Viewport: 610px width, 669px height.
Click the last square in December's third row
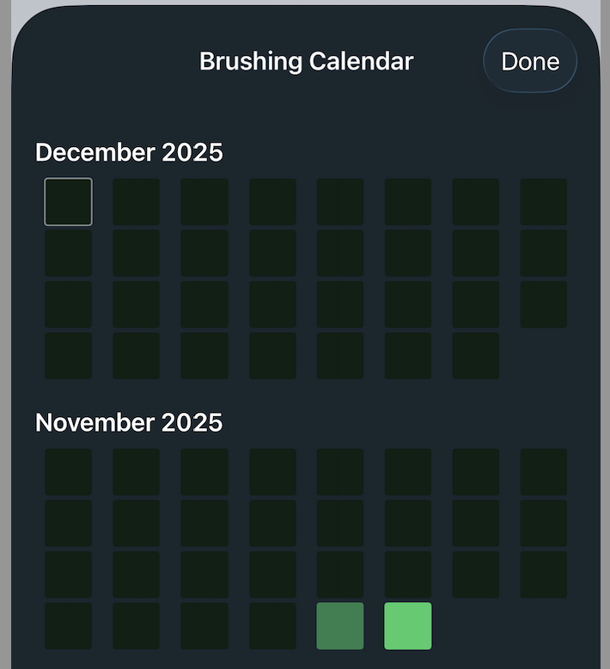click(x=543, y=304)
